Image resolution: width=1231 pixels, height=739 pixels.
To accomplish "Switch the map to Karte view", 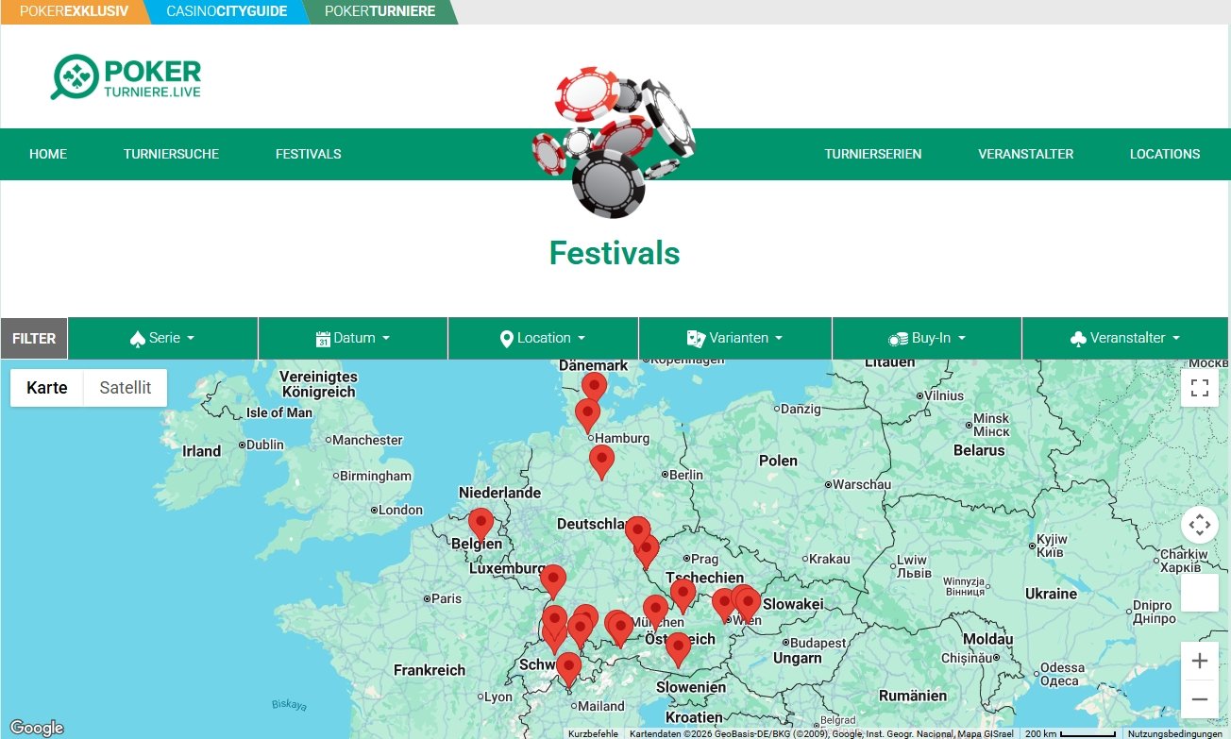I will point(47,388).
